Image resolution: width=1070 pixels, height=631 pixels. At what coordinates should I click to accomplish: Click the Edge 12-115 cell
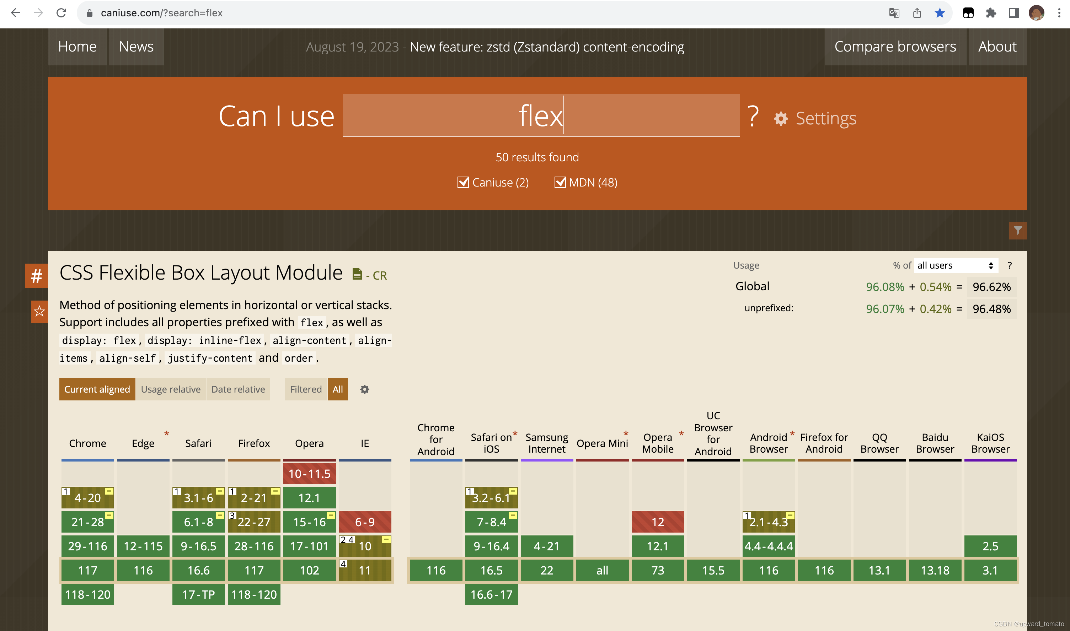[x=143, y=546]
